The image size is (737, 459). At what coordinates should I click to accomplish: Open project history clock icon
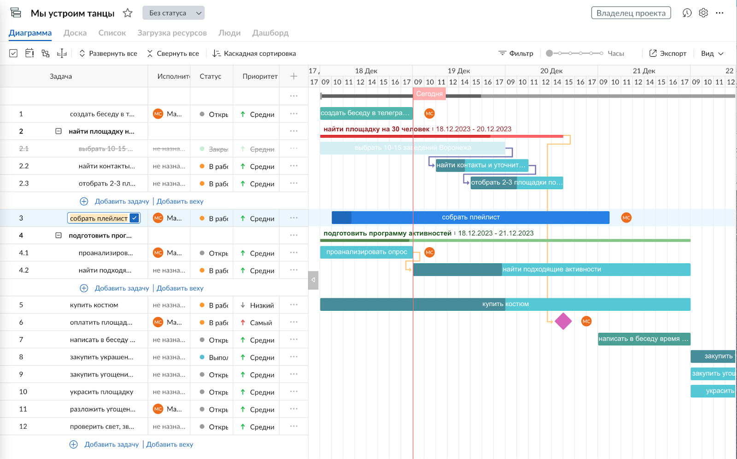point(687,13)
